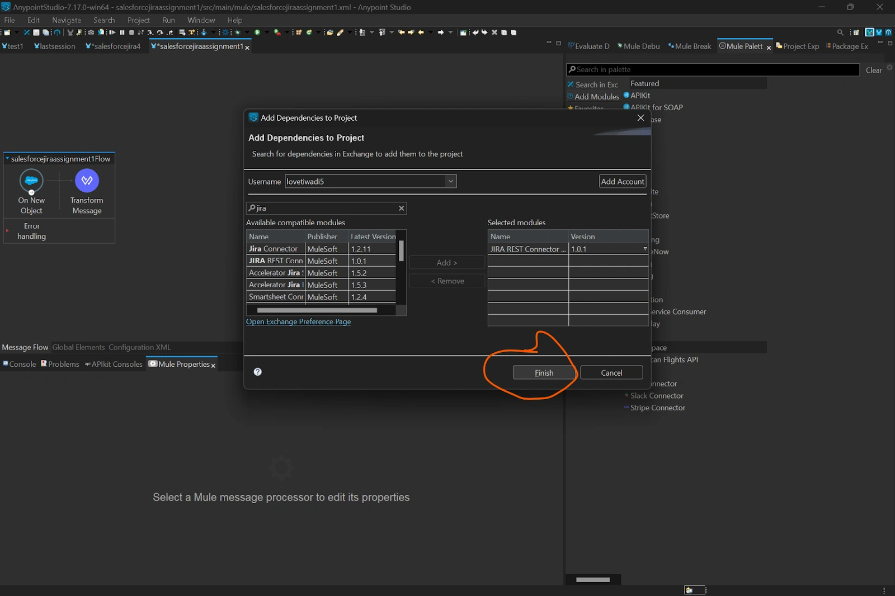This screenshot has width=895, height=596.
Task: Select the Accelerator Jira 1.5.2 module row
Action: pyautogui.click(x=276, y=273)
